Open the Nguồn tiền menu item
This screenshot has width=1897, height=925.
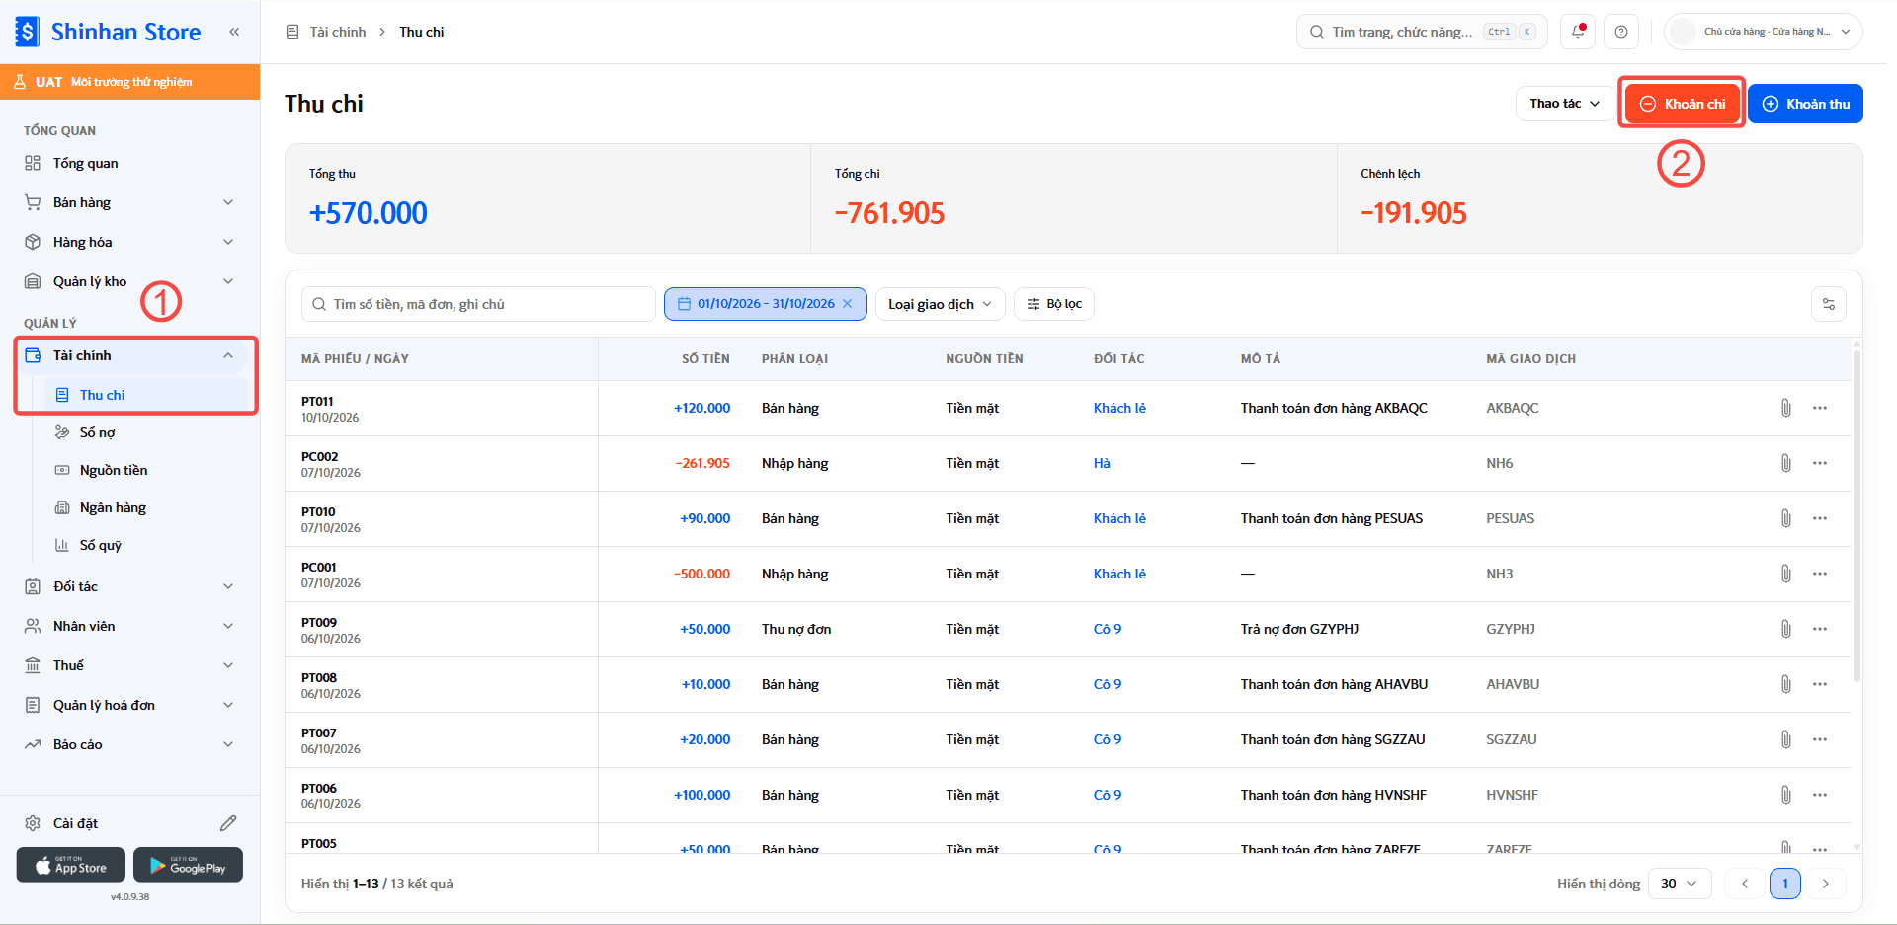tap(113, 470)
